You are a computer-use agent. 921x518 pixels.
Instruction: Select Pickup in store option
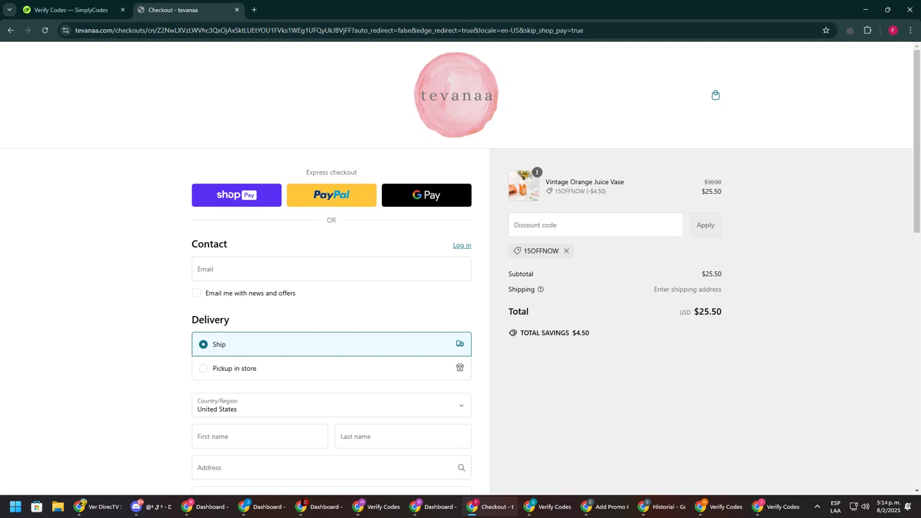coord(332,368)
